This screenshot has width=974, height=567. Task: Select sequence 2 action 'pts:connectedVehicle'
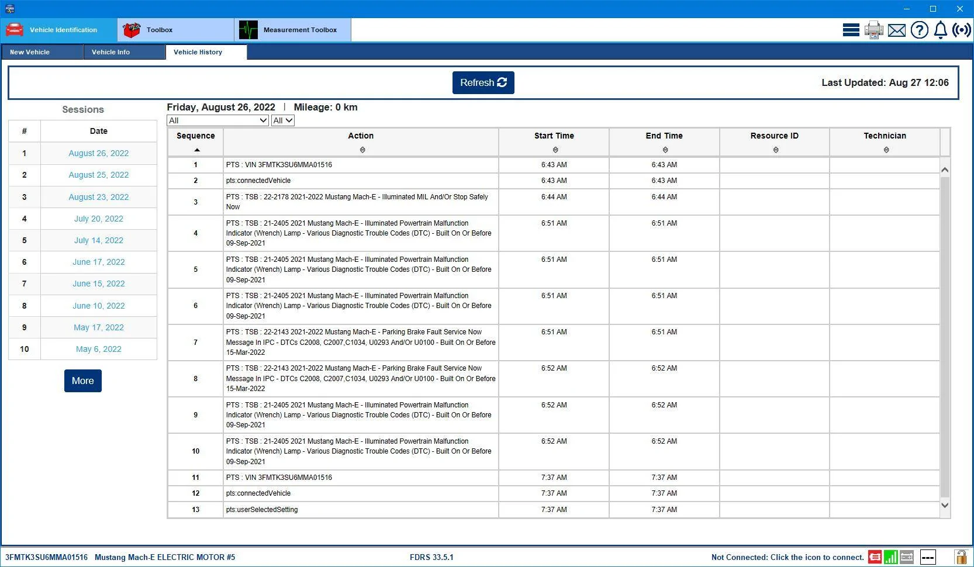(258, 181)
